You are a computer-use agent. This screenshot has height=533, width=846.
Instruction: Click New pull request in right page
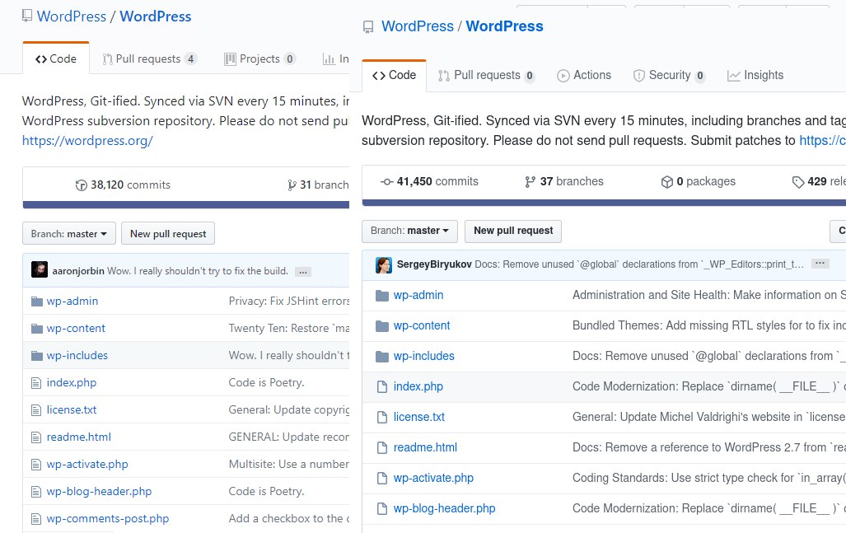[513, 231]
